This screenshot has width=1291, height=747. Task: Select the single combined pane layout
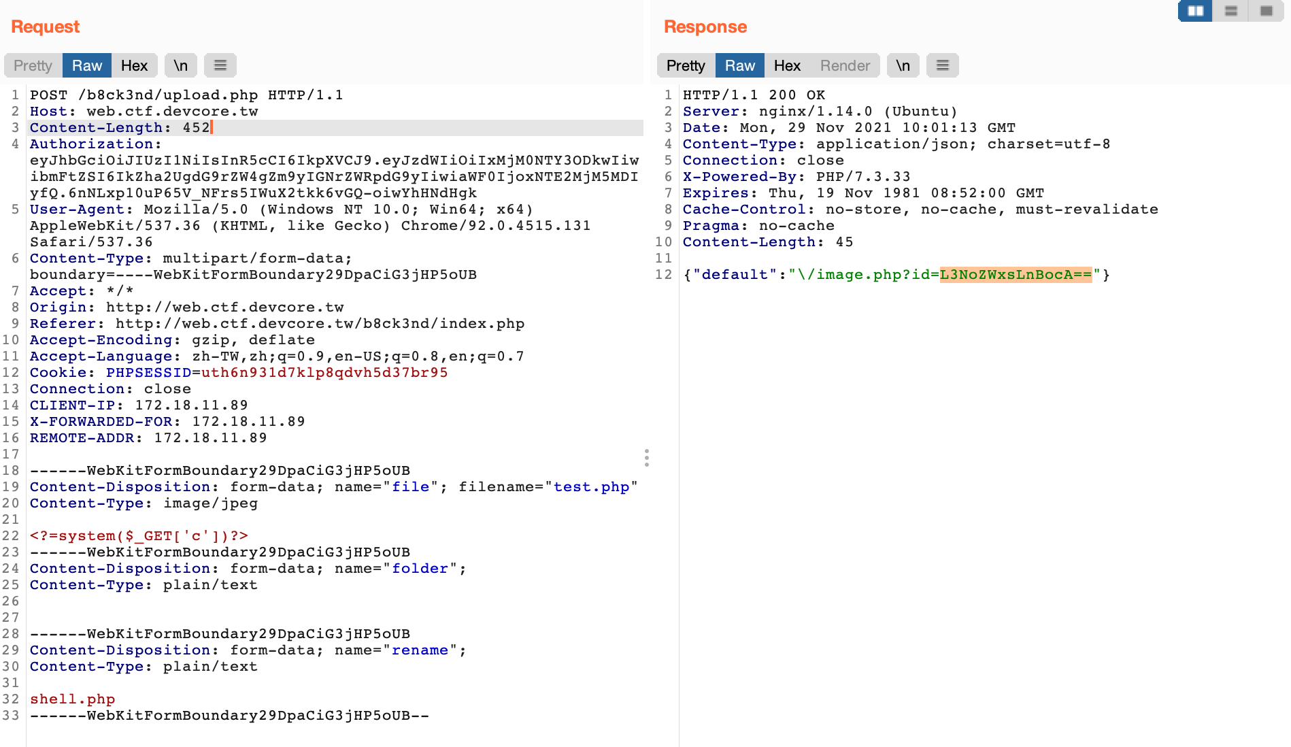click(x=1266, y=11)
